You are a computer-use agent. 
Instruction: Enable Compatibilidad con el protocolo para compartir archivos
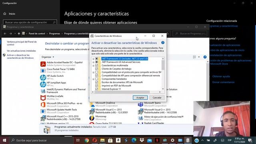click(x=97, y=72)
